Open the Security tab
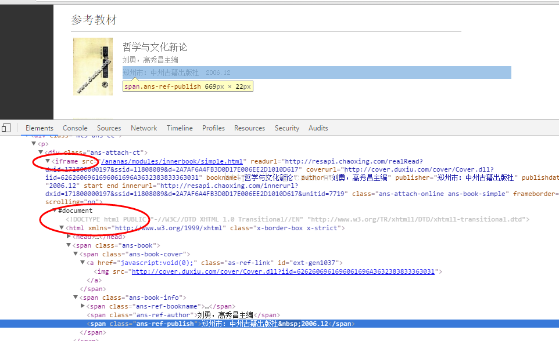559x341 pixels. pos(286,128)
